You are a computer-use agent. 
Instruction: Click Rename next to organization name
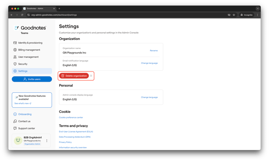click(153, 51)
